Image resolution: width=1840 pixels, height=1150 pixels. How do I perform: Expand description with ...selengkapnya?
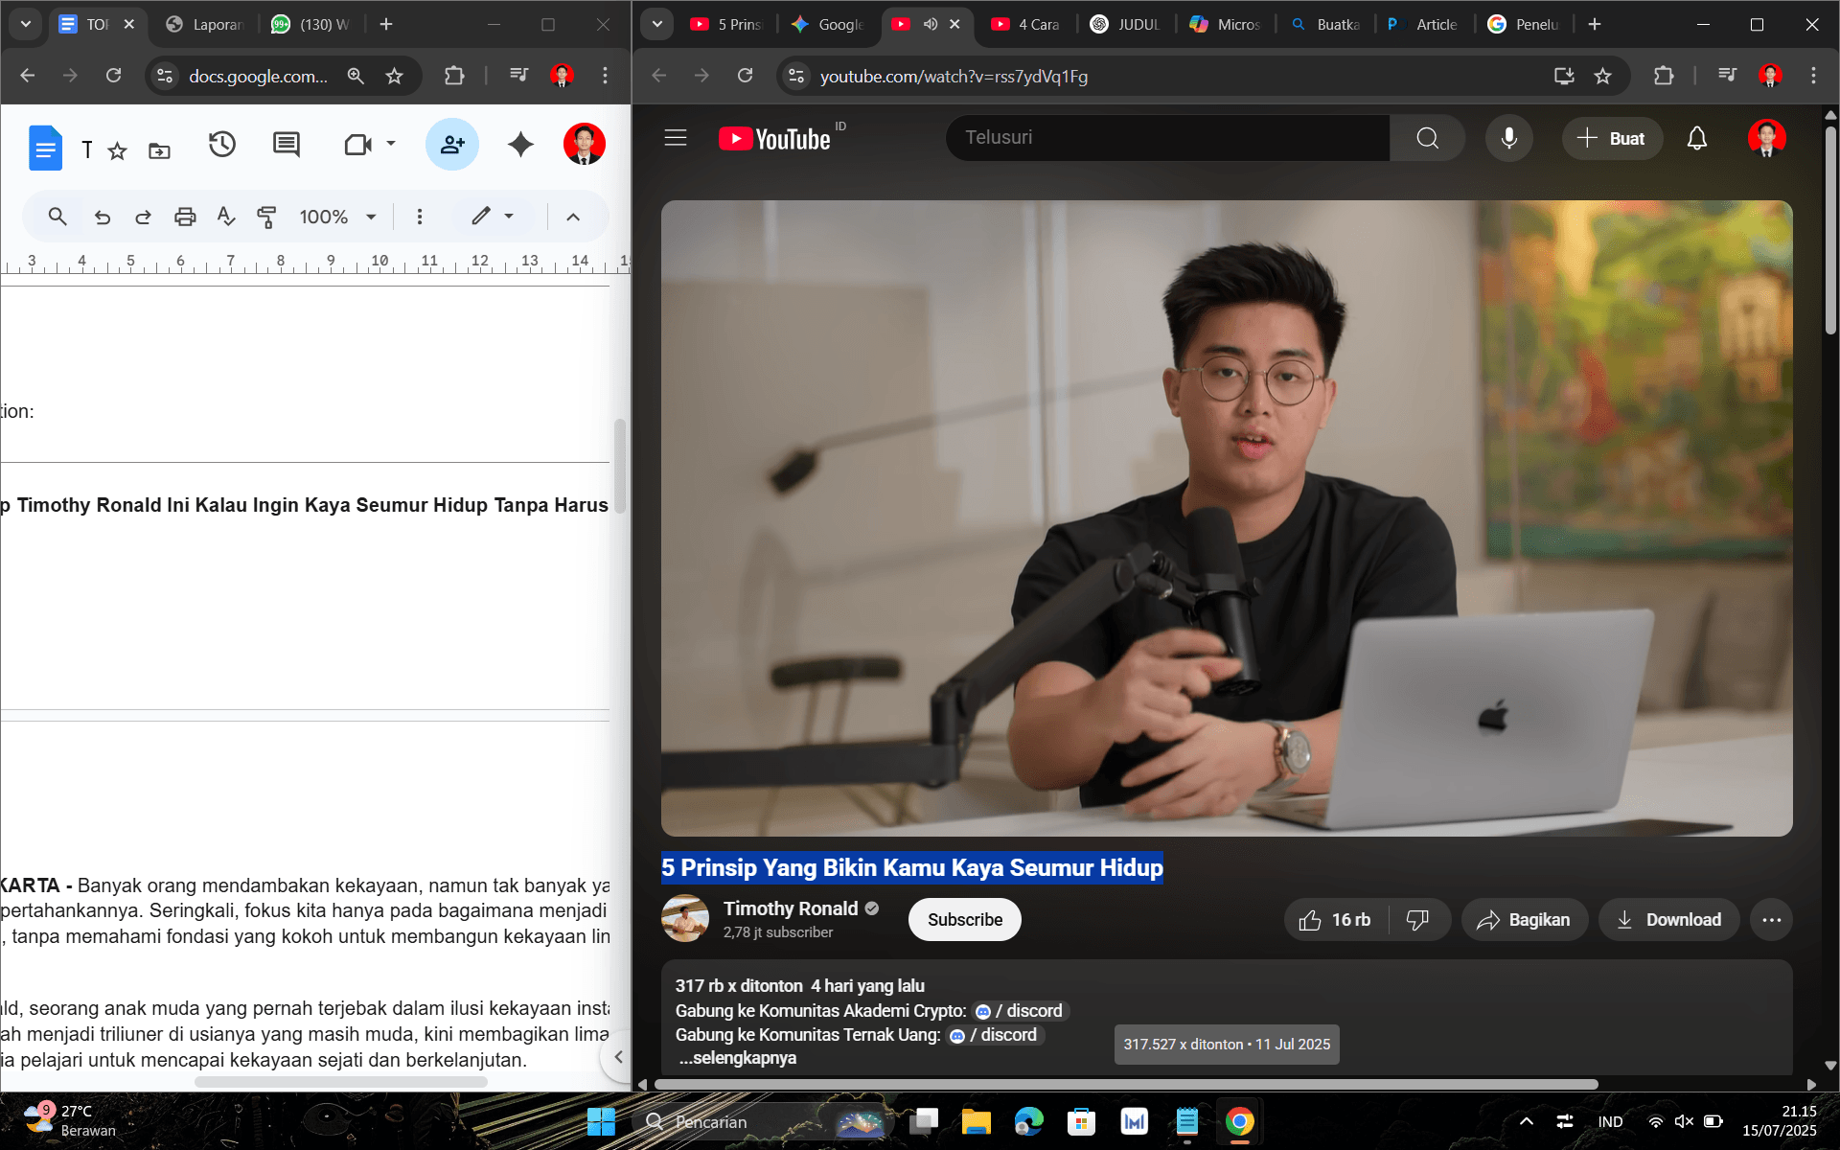pyautogui.click(x=737, y=1058)
